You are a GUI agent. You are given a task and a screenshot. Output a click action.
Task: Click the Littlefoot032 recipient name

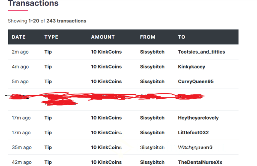pyautogui.click(x=193, y=133)
